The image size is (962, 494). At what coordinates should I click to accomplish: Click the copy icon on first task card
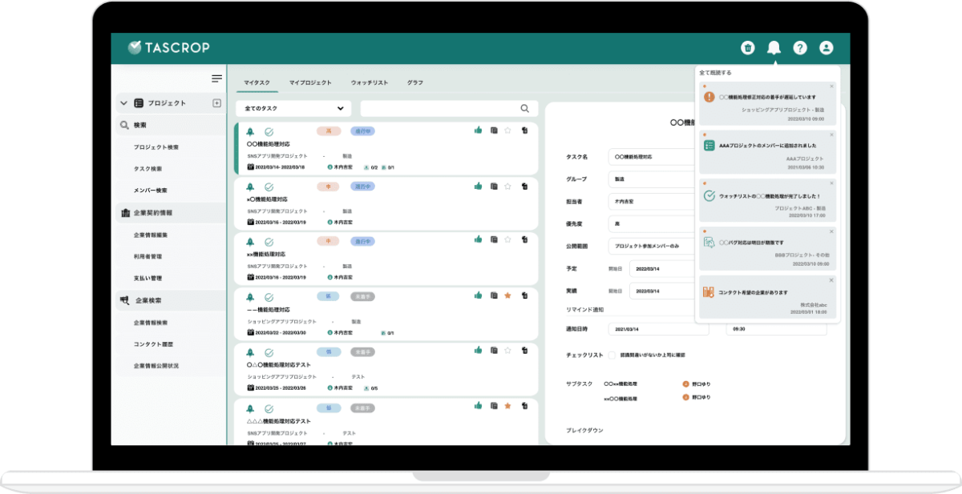click(x=493, y=131)
